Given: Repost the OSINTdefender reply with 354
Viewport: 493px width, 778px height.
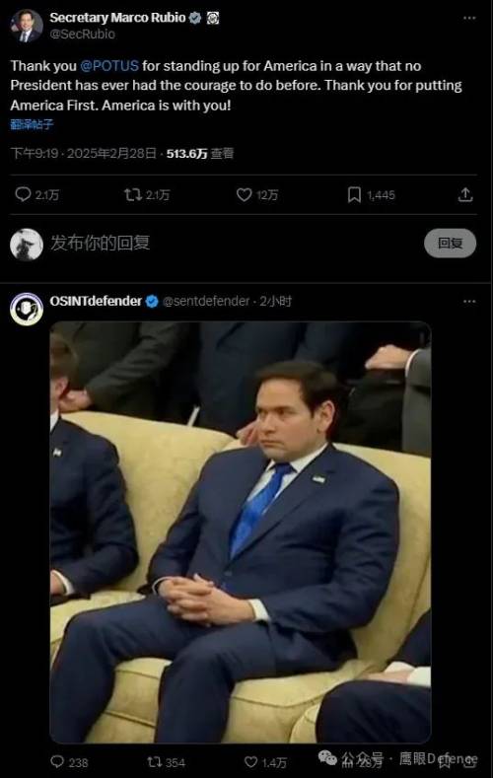Looking at the screenshot, I should [x=154, y=761].
